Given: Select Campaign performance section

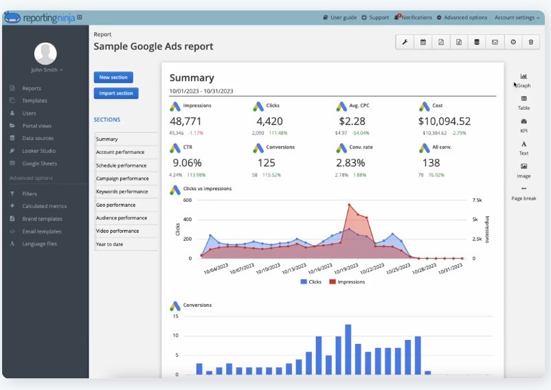Looking at the screenshot, I should click(x=126, y=179).
